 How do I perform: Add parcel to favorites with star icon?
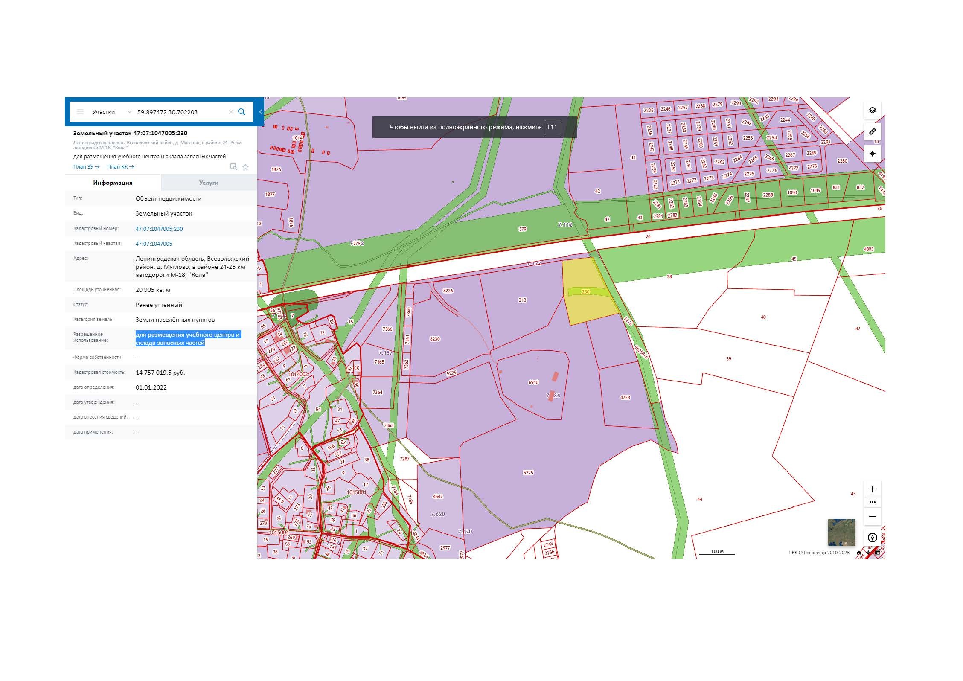245,167
